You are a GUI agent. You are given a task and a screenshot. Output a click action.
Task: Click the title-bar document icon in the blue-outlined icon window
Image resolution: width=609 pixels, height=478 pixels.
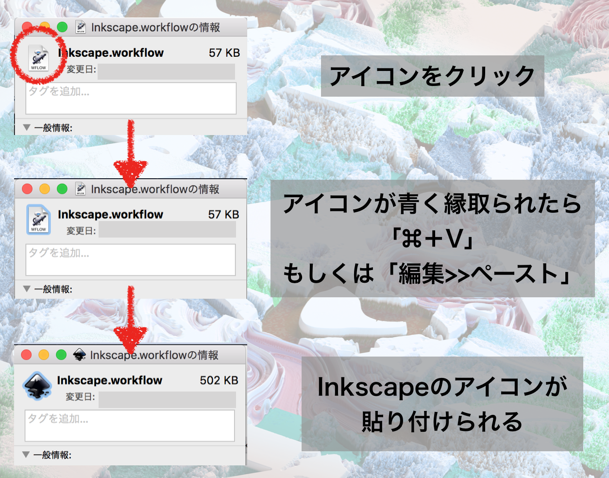[x=81, y=189]
